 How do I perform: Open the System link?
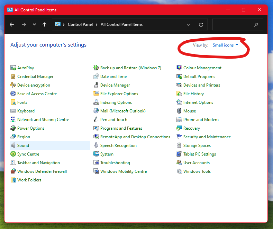(x=107, y=154)
